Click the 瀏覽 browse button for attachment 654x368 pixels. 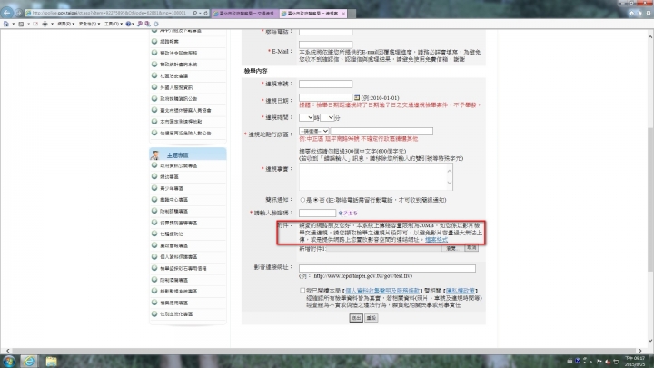452,248
